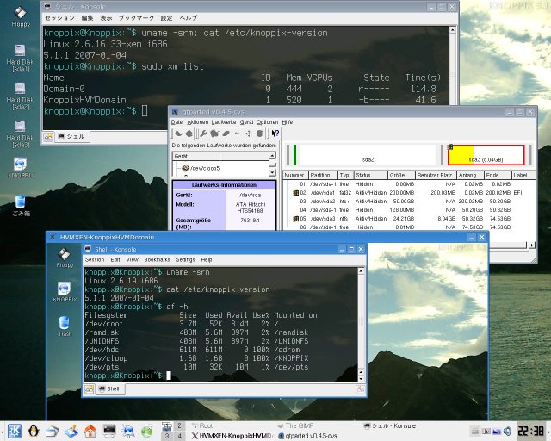
Task: Switch to Root entry in the taskbar
Action: coord(201,425)
